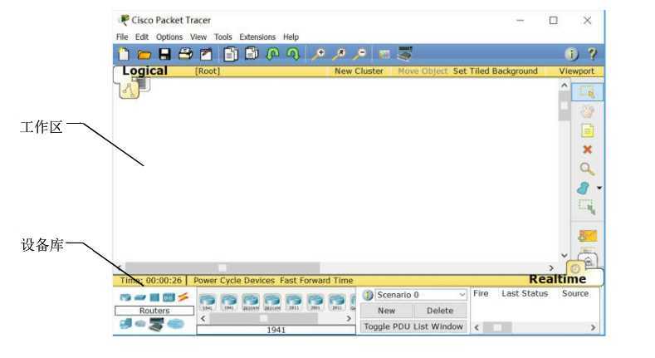Select the Switches device category icon
The height and width of the screenshot is (358, 655).
click(140, 297)
